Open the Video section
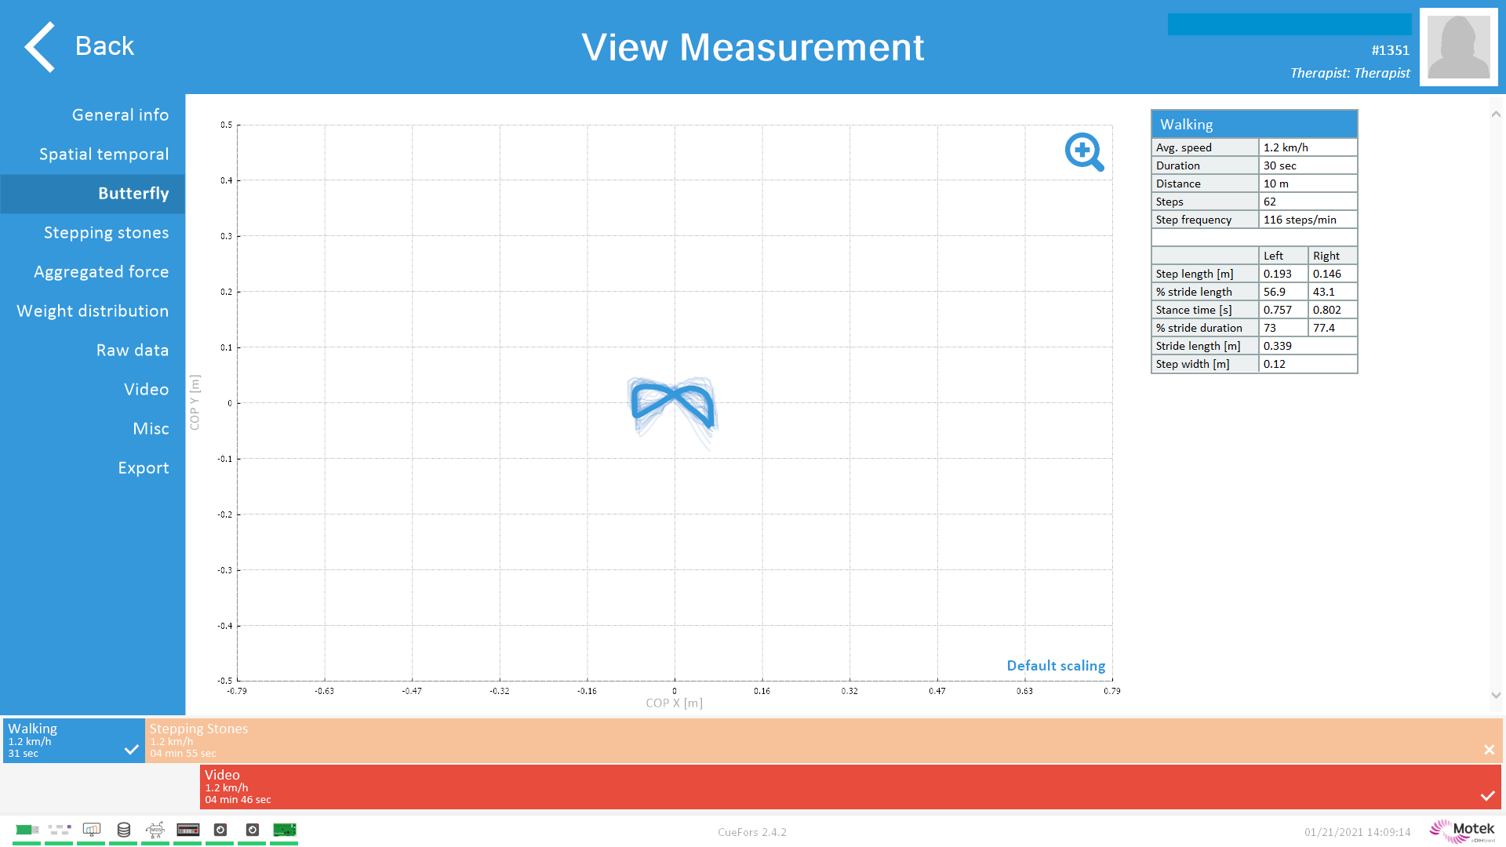Viewport: 1506px width, 847px height. (x=146, y=390)
